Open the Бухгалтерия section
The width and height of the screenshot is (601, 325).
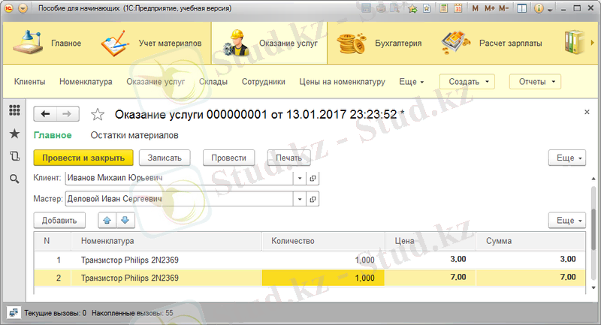coord(379,43)
